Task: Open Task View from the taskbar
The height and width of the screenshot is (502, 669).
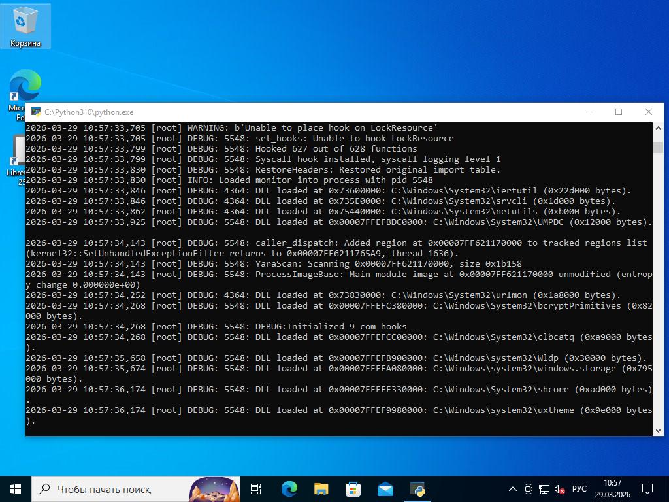Action: coord(256,489)
